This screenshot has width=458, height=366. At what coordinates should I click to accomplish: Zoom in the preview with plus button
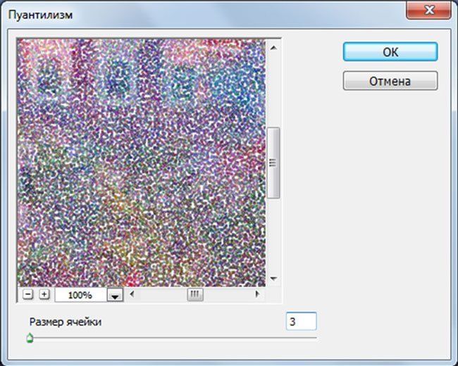coord(44,294)
